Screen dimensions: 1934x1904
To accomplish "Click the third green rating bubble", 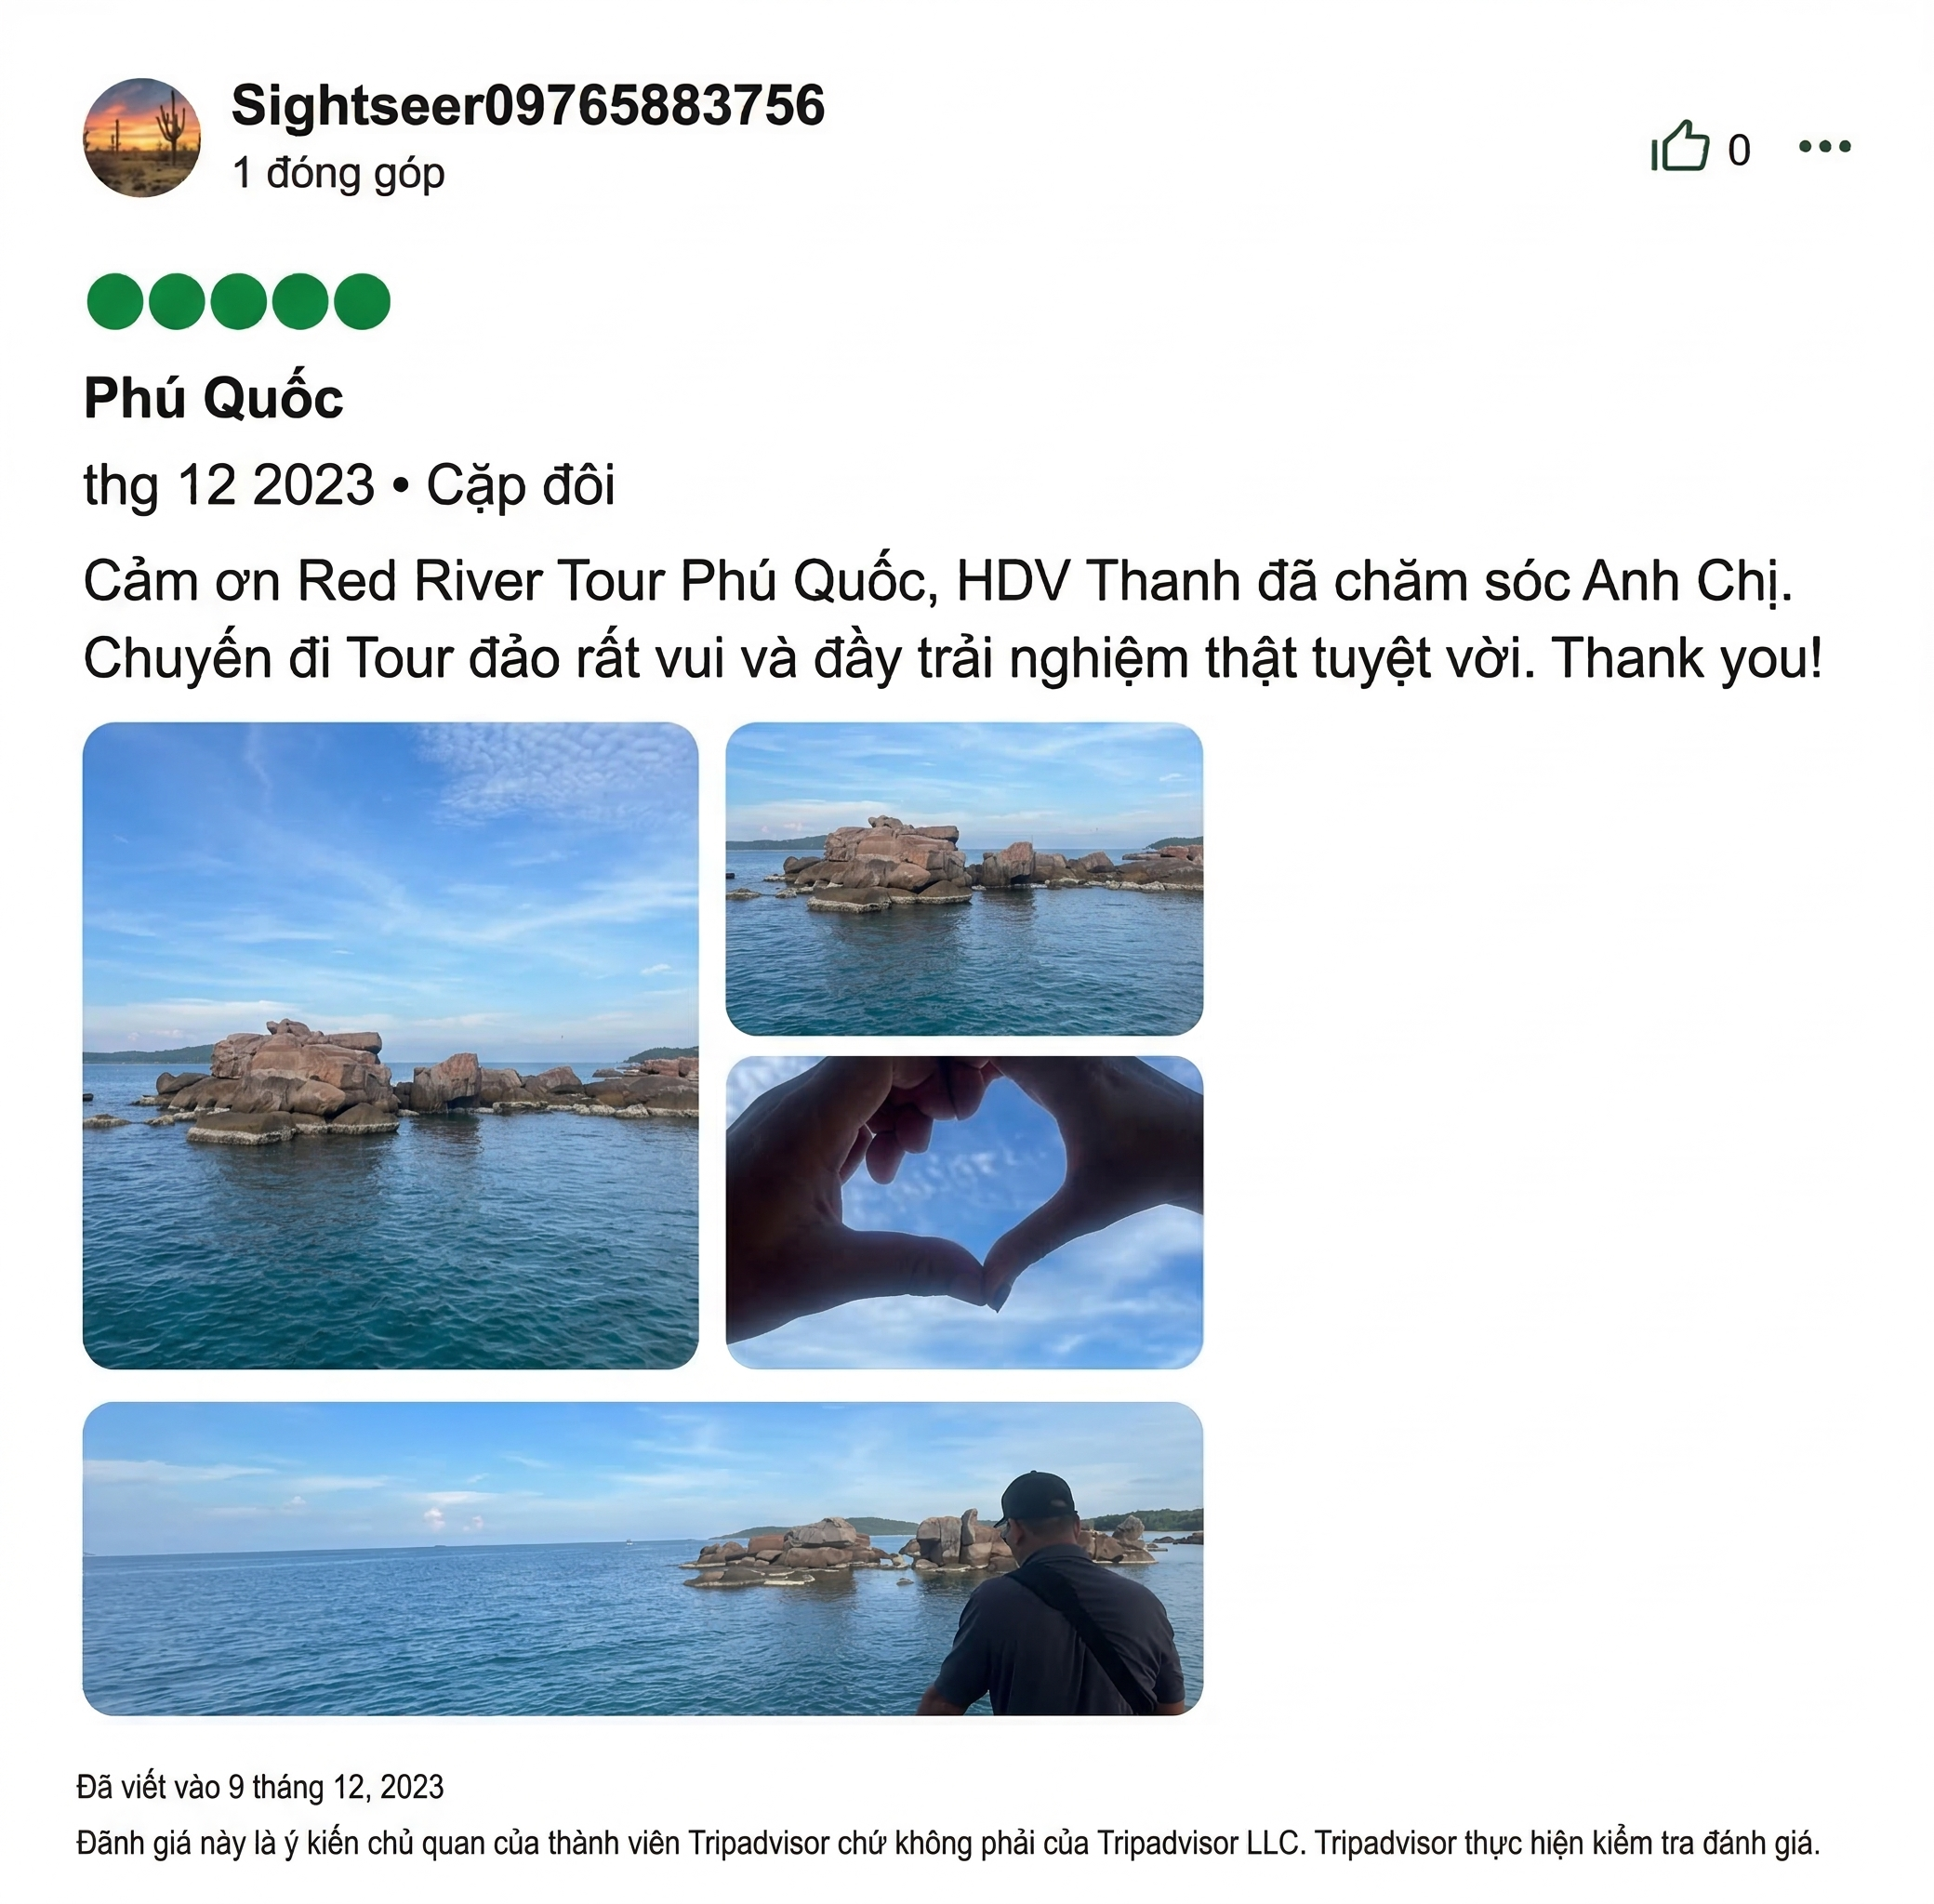I will click(238, 301).
